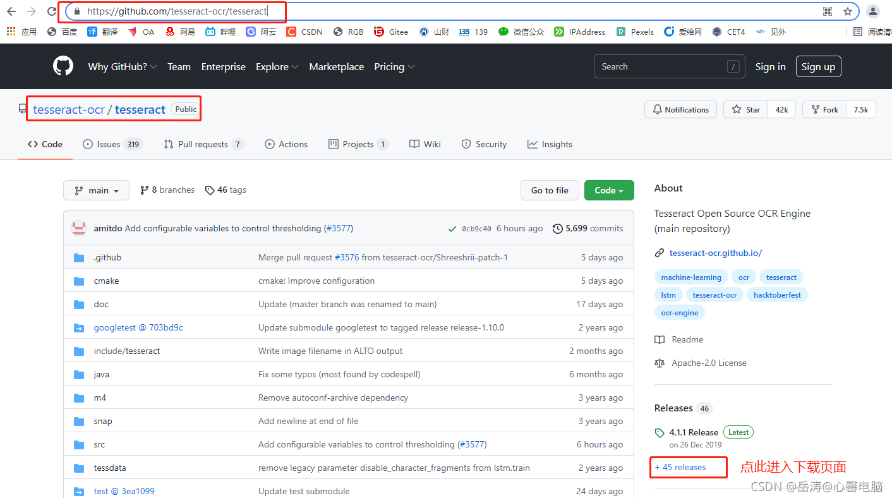The width and height of the screenshot is (892, 498).
Task: Go back with the browser back arrow
Action: click(11, 11)
